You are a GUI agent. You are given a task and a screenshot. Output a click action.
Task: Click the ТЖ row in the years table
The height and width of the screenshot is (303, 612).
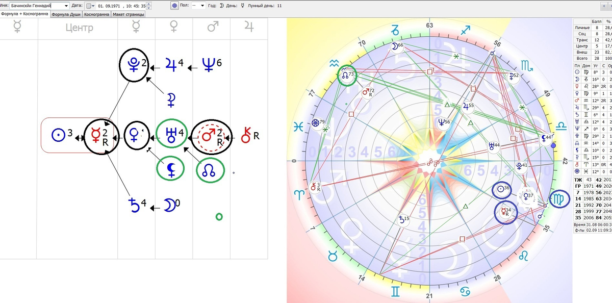(593, 180)
